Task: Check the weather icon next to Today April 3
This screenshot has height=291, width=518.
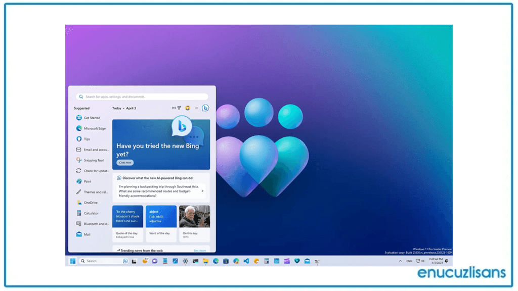Action: tap(179, 108)
